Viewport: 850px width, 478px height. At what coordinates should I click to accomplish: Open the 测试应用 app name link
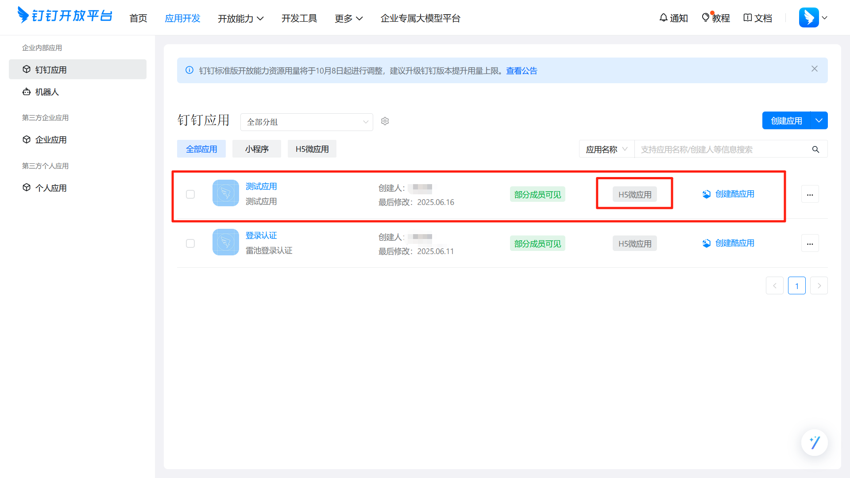click(261, 186)
